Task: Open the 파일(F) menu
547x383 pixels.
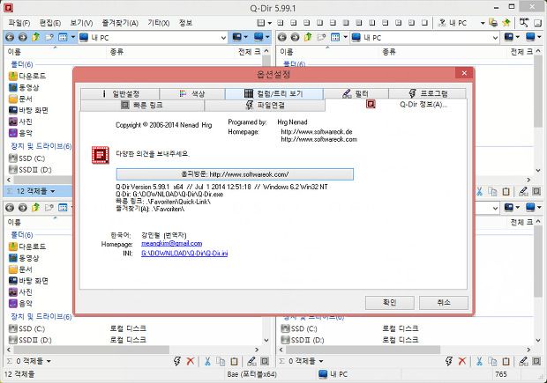Action: [19, 23]
